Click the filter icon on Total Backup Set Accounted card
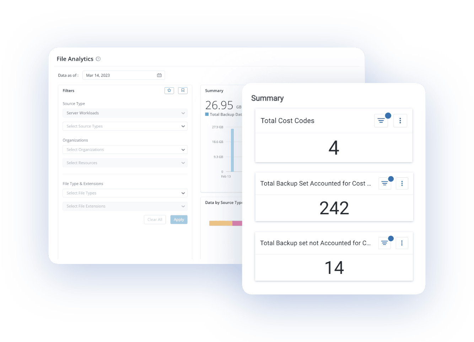The width and height of the screenshot is (474, 342). (384, 183)
